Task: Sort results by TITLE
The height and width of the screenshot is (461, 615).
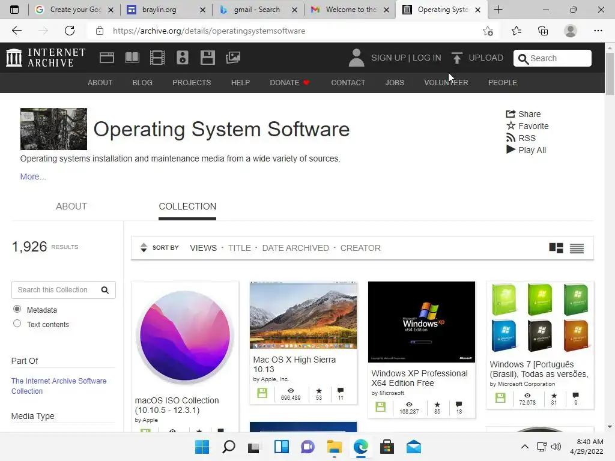Action: 239,248
